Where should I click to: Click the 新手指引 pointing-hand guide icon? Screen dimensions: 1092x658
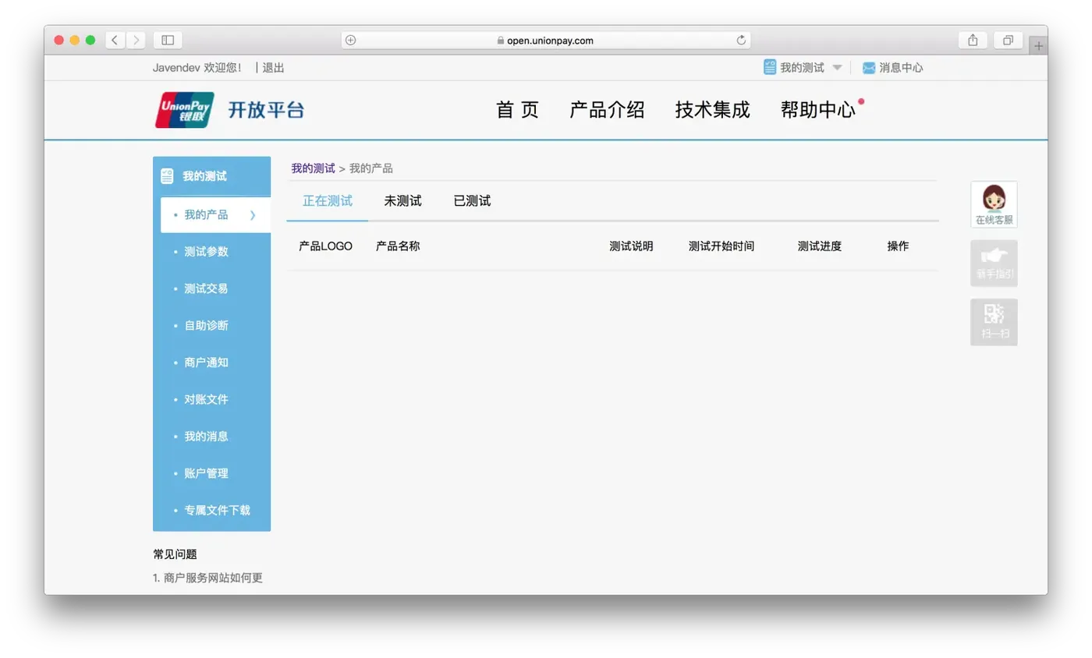[x=993, y=263]
